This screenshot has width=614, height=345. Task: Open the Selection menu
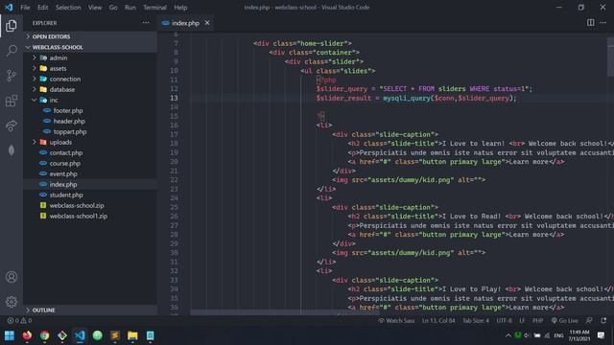coord(68,8)
